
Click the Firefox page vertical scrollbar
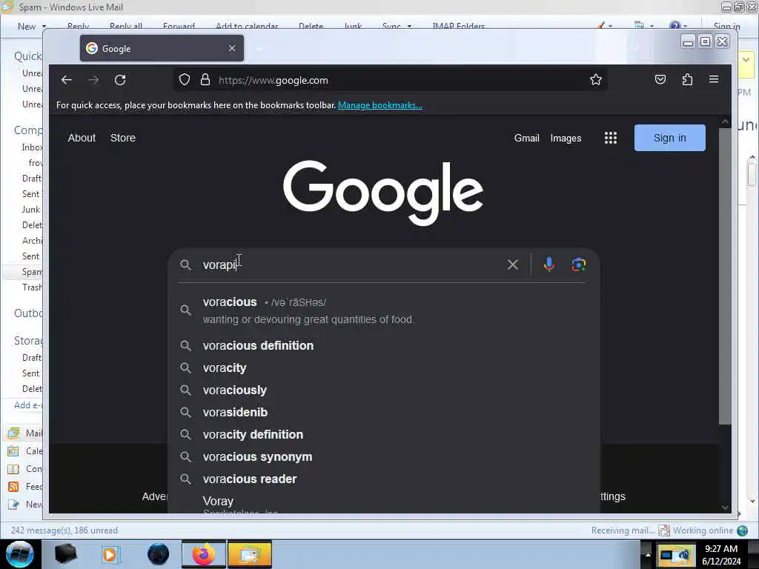725,276
